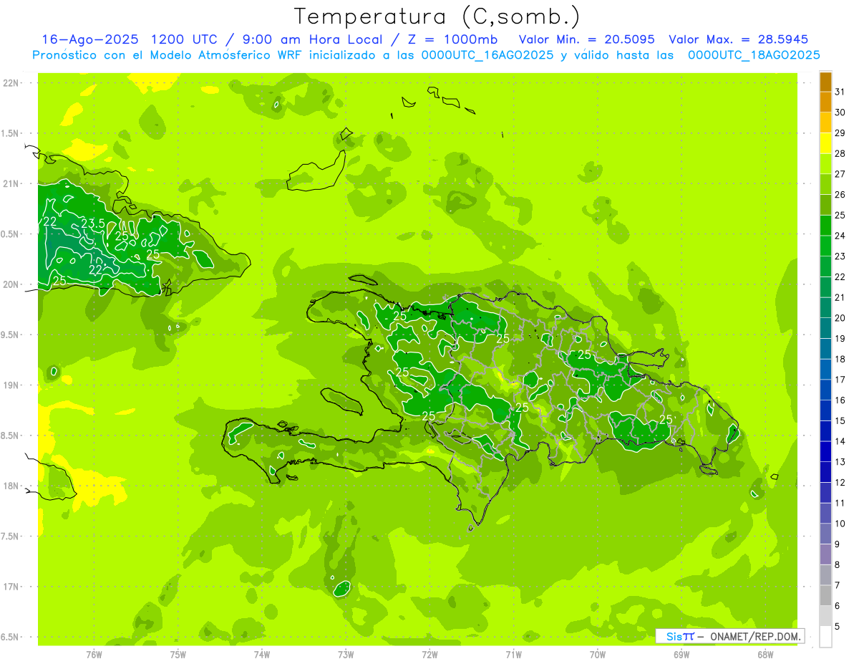Click the colorbar swatch between 26 and 27
Image resolution: width=859 pixels, height=664 pixels.
coord(825,184)
